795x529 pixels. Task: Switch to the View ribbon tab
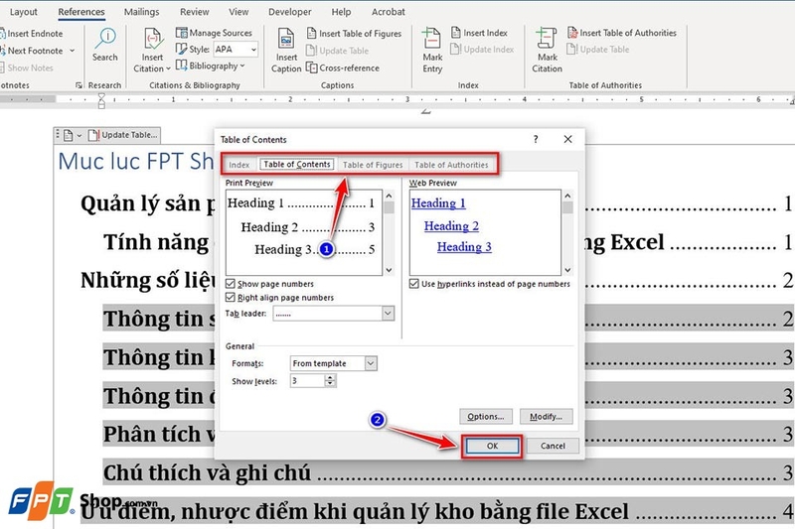238,12
